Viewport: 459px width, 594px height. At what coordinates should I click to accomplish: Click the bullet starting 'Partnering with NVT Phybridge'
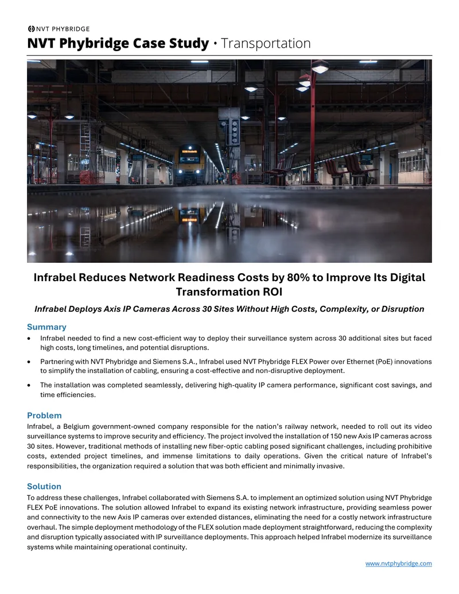[x=236, y=366]
